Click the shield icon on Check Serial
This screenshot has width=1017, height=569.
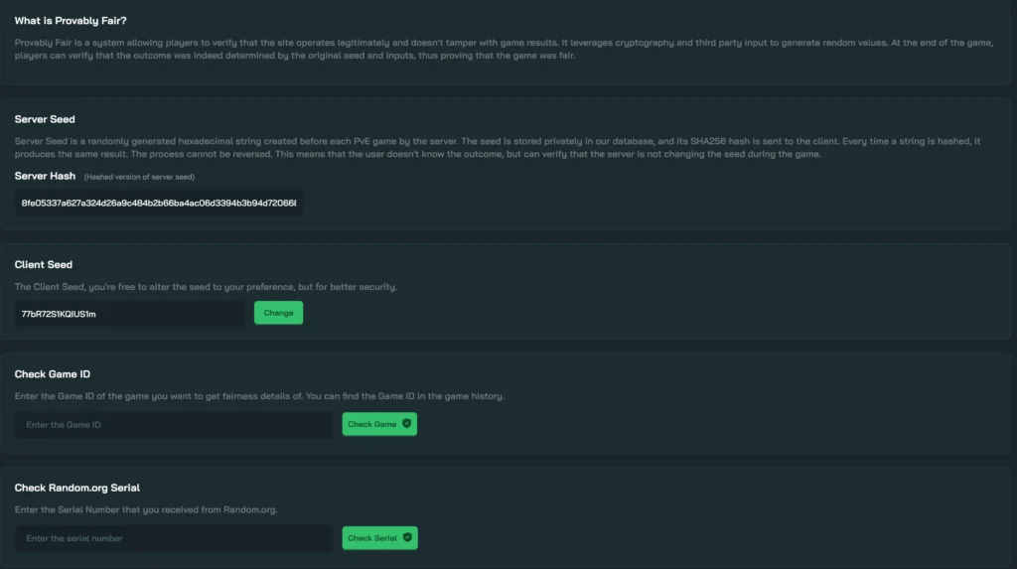pyautogui.click(x=407, y=538)
